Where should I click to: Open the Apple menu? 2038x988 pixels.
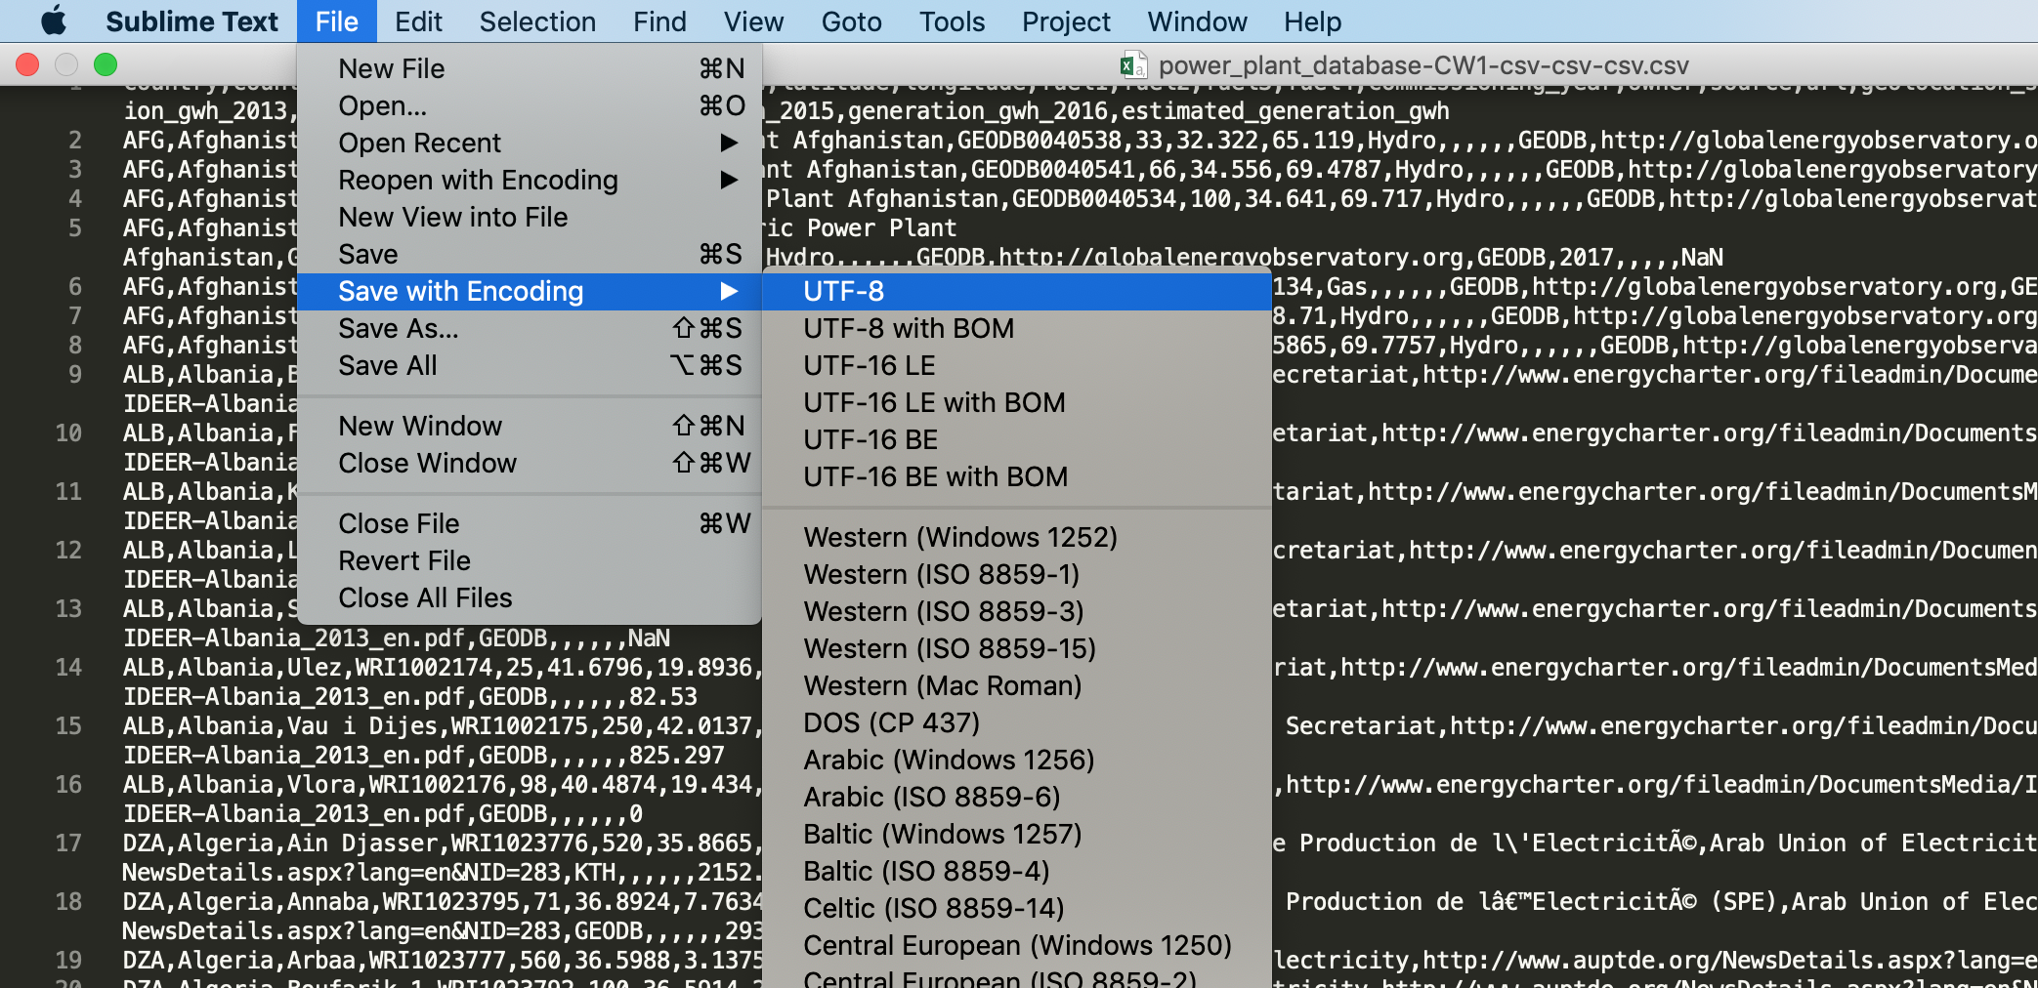(54, 21)
